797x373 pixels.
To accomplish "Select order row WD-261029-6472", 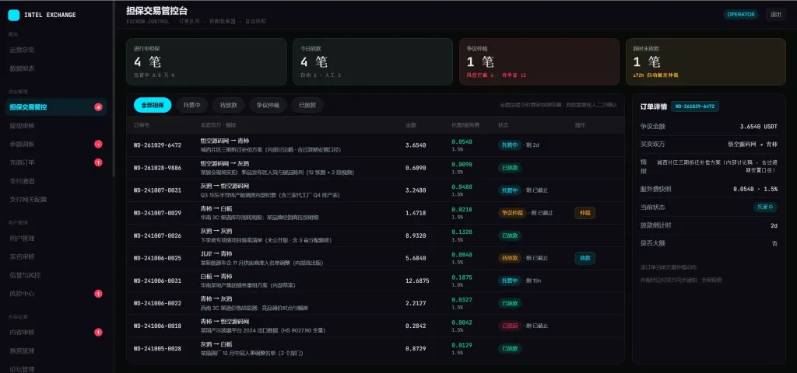I will point(375,145).
